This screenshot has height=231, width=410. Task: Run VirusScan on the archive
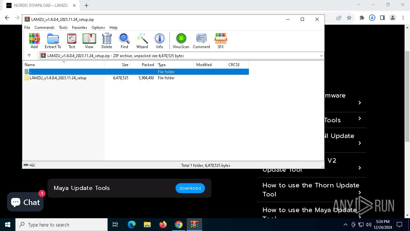click(x=181, y=41)
